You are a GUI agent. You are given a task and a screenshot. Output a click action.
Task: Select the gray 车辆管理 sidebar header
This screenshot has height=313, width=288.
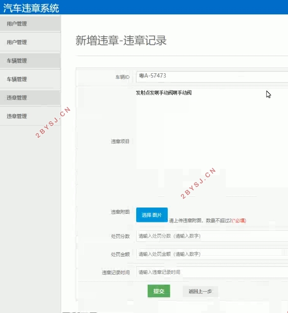tap(30, 61)
